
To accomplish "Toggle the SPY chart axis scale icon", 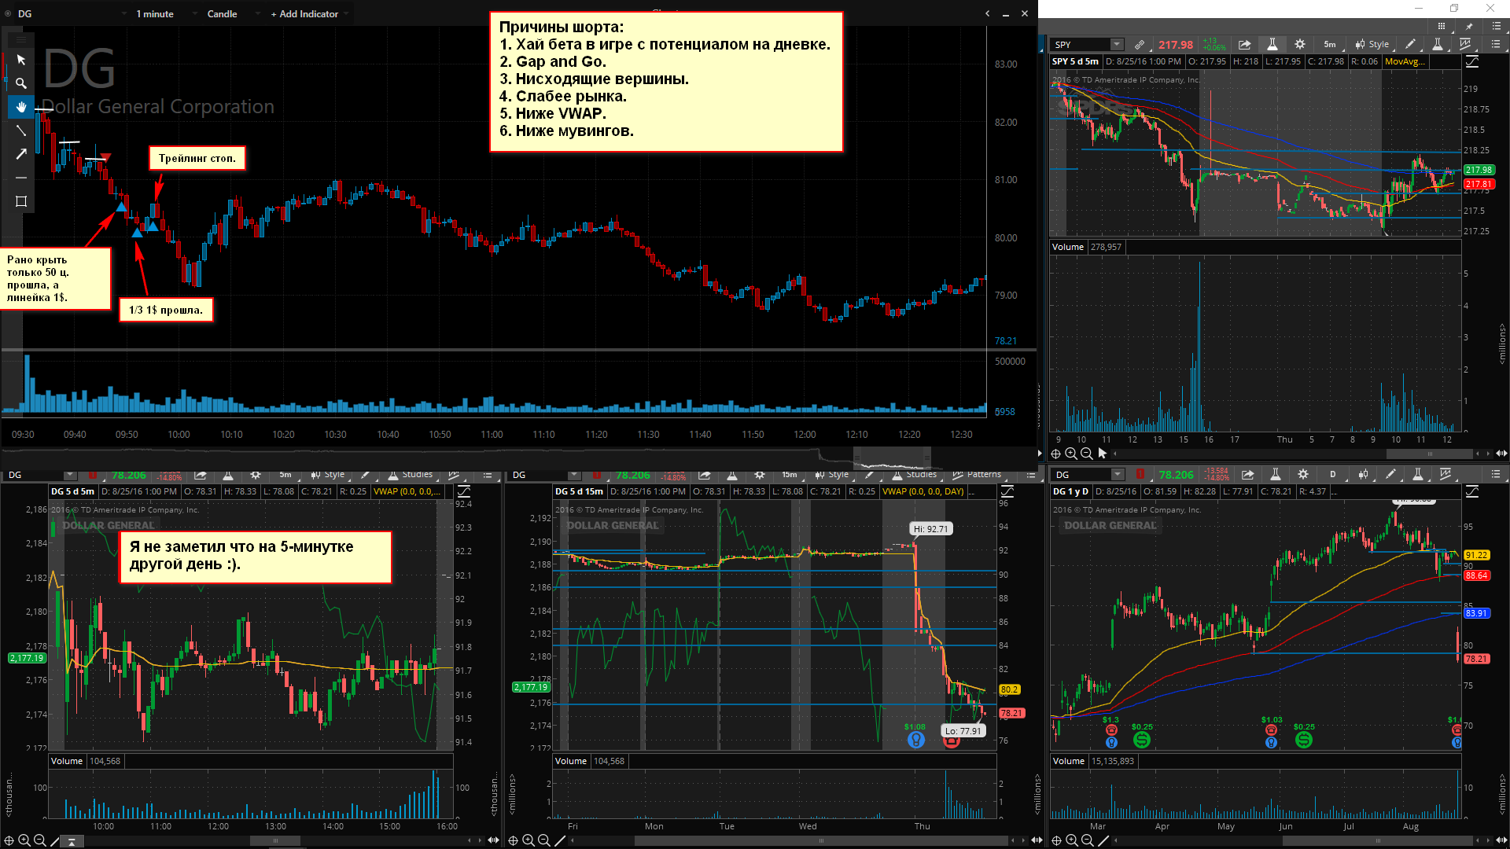I will coord(1471,61).
